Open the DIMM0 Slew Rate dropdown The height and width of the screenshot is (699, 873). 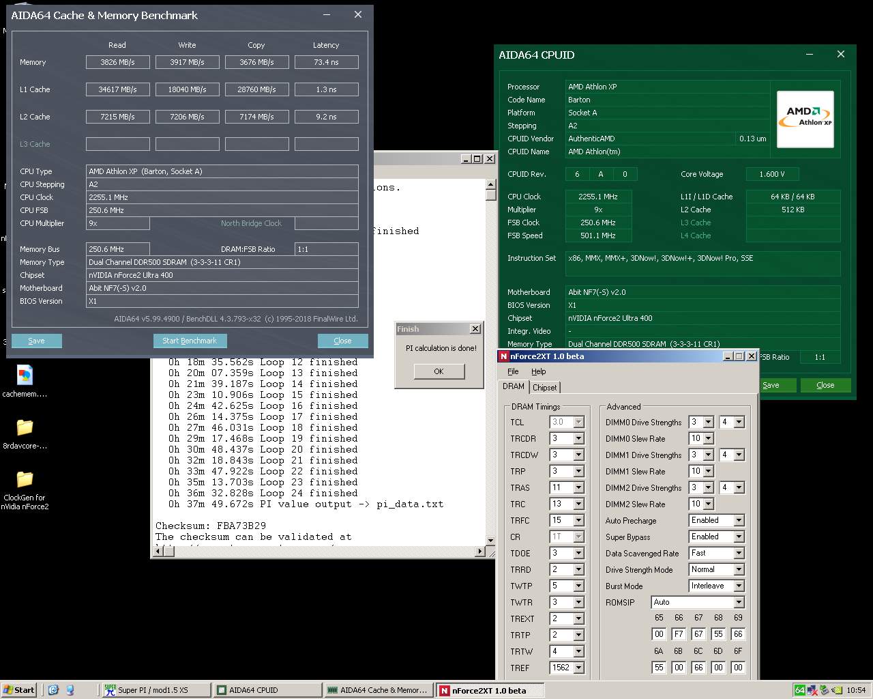click(x=709, y=438)
